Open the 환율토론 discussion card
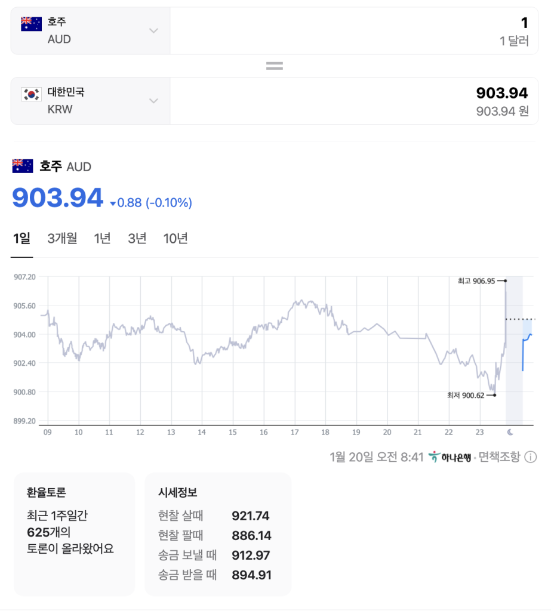 tap(74, 534)
